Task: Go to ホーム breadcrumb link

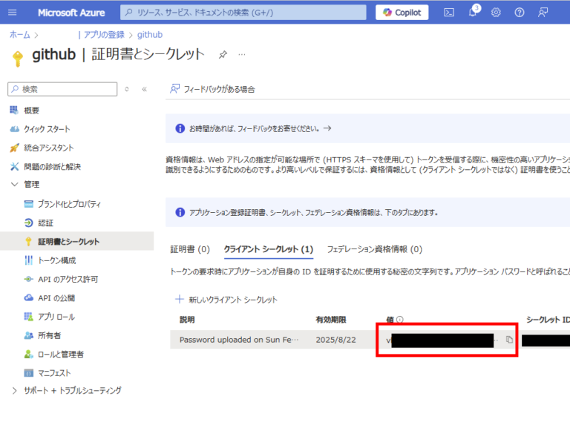Action: (x=19, y=35)
